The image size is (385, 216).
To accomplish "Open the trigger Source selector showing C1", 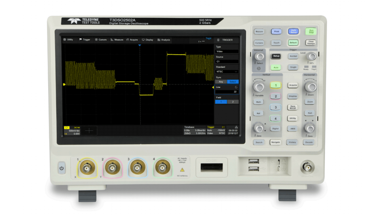I will click(227, 61).
